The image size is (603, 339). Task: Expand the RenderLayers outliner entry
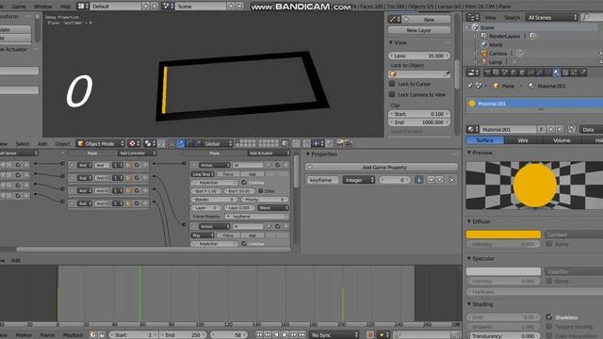pyautogui.click(x=476, y=36)
